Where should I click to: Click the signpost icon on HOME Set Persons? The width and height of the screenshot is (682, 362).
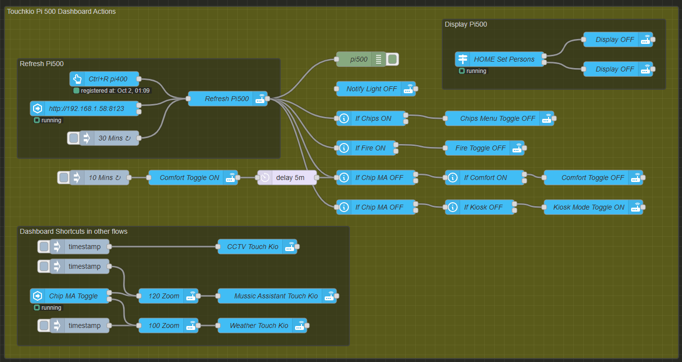[463, 59]
